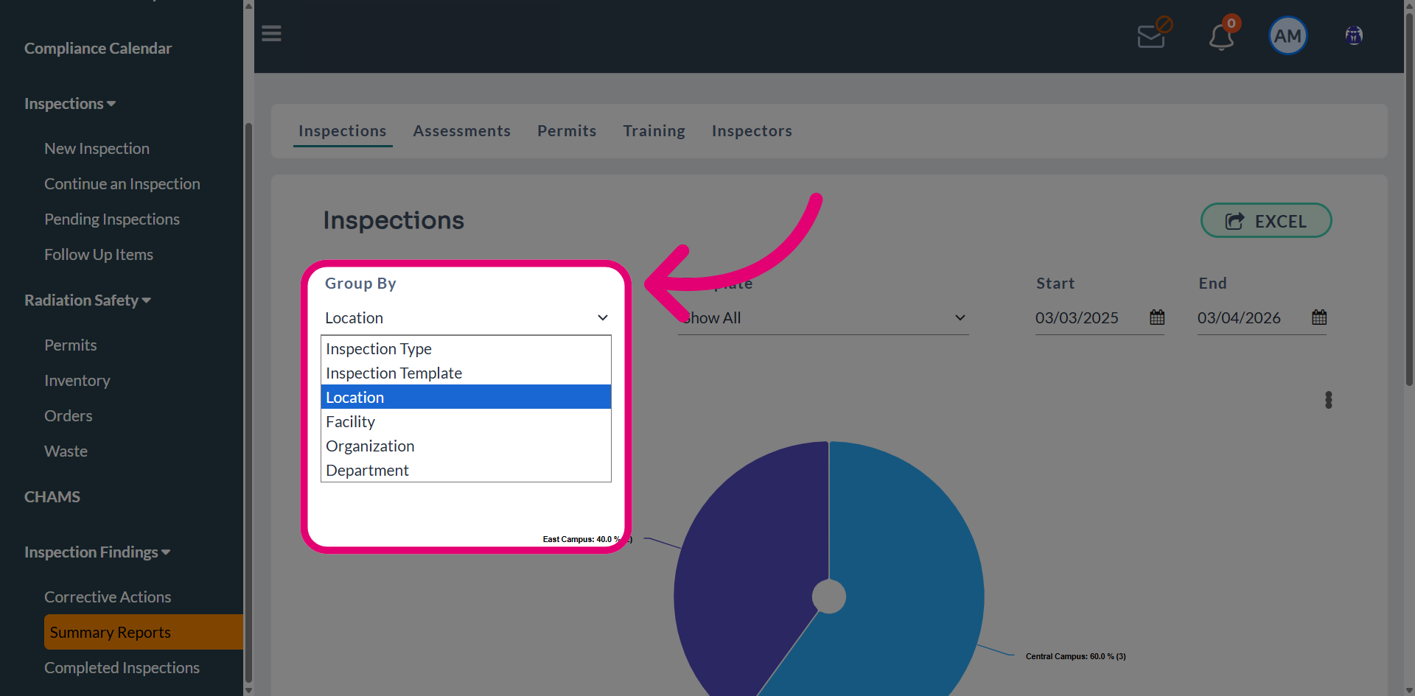1415x696 pixels.
Task: Open Pending Inspections
Action: point(112,219)
